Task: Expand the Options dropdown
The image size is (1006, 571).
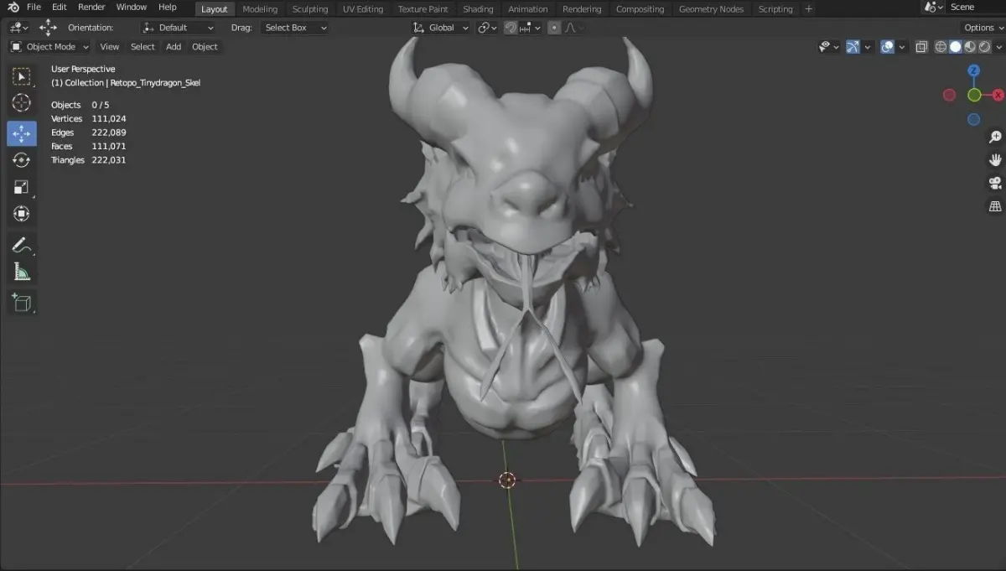Action: point(983,28)
